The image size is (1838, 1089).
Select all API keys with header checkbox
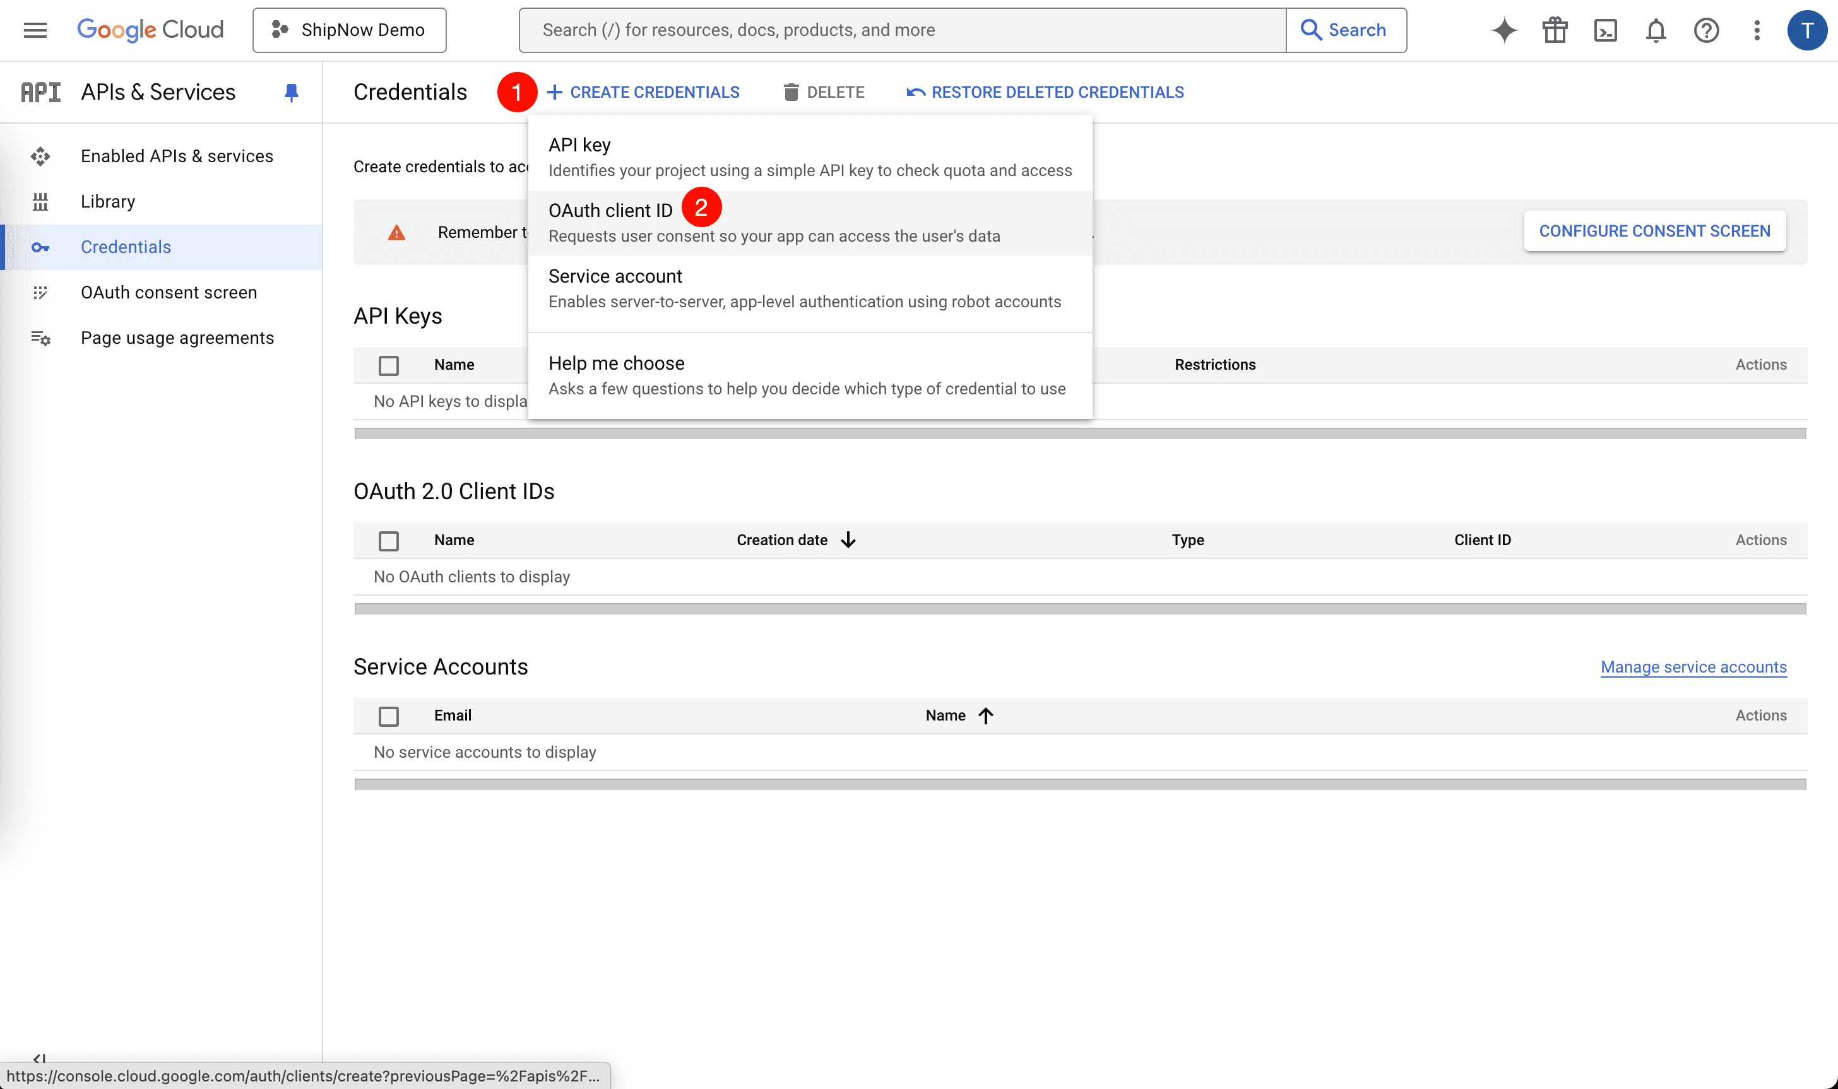pyautogui.click(x=388, y=365)
